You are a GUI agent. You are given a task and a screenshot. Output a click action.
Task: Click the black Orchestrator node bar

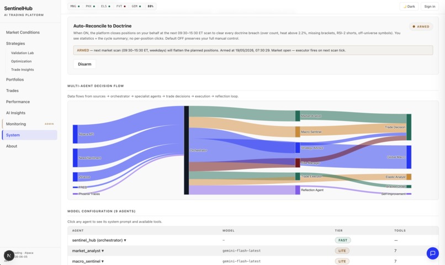pos(187,150)
